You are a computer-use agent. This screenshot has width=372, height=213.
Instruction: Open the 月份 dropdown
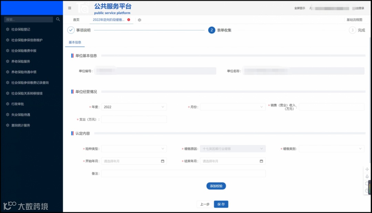(x=232, y=107)
